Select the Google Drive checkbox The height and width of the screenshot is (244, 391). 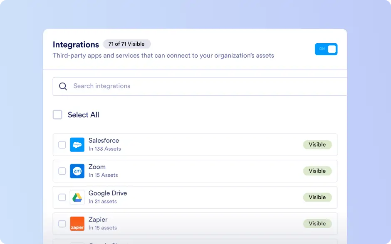(x=62, y=198)
